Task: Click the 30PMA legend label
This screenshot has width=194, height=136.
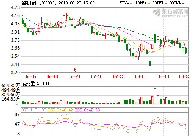Action: tap(175, 3)
